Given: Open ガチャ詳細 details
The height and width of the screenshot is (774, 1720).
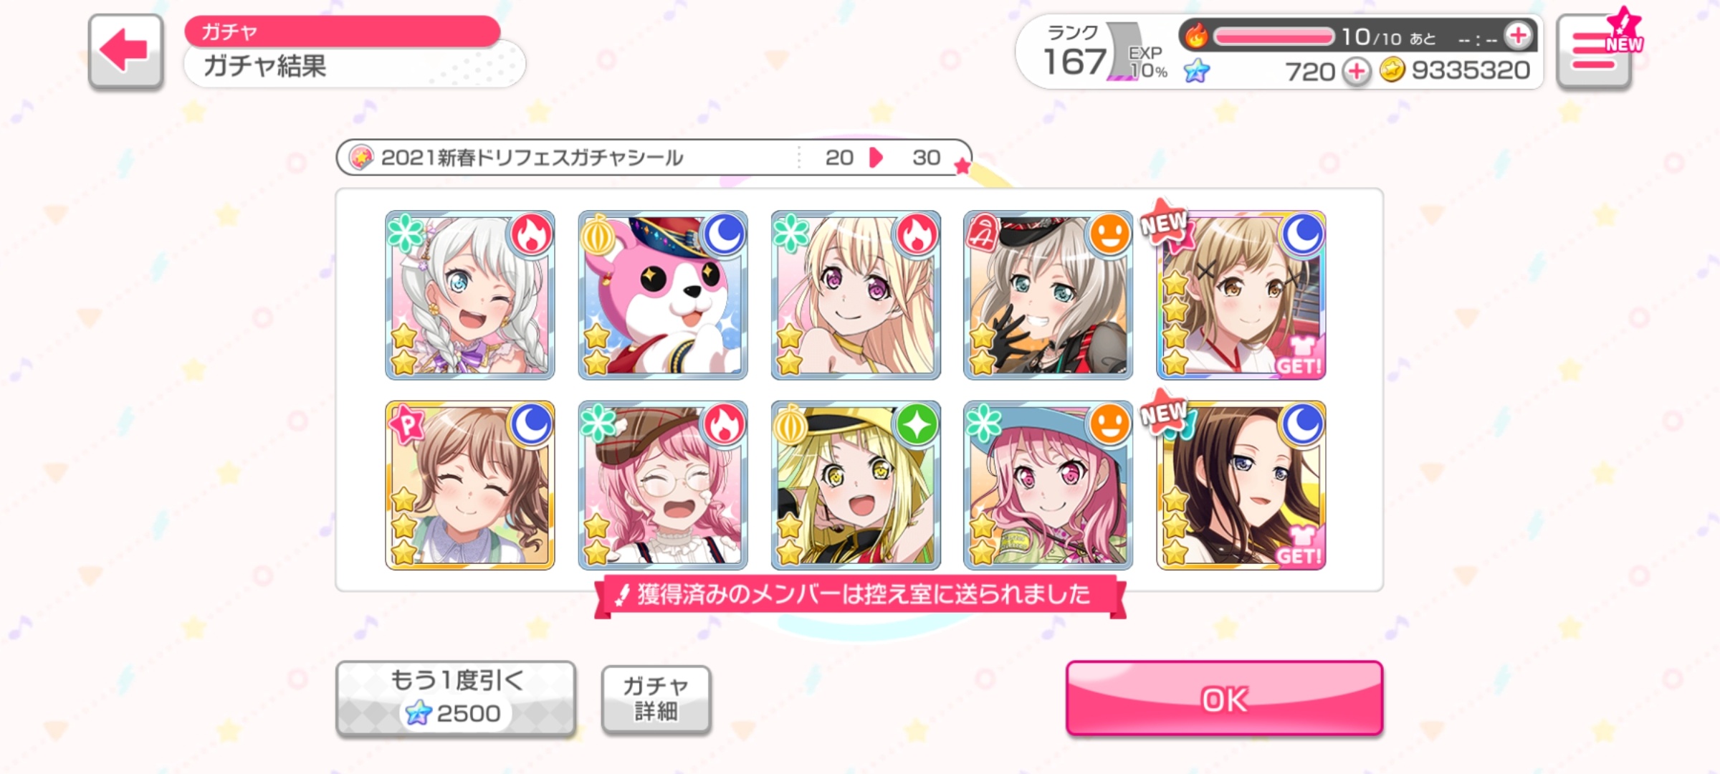Looking at the screenshot, I should tap(656, 699).
